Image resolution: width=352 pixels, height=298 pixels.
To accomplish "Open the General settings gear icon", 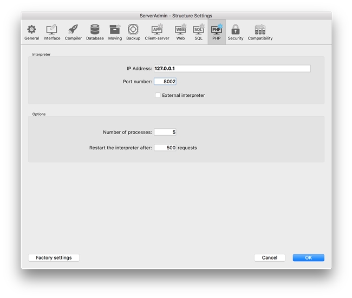I will [31, 30].
